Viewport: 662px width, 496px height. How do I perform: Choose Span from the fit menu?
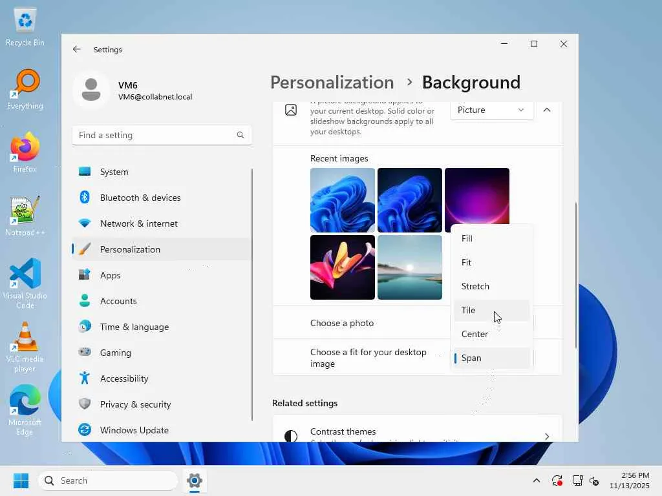[491, 358]
